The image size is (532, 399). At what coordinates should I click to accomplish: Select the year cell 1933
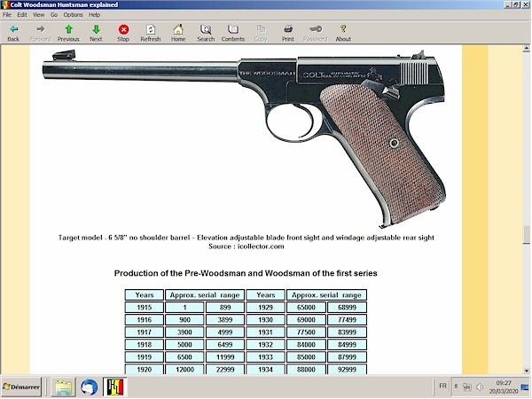265,357
